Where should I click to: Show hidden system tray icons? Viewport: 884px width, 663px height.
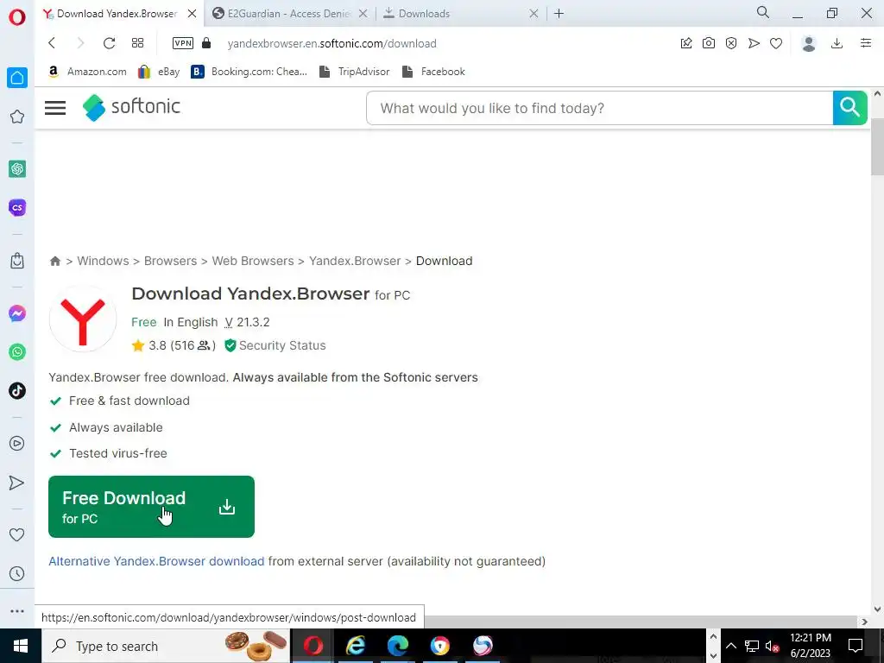coord(730,646)
